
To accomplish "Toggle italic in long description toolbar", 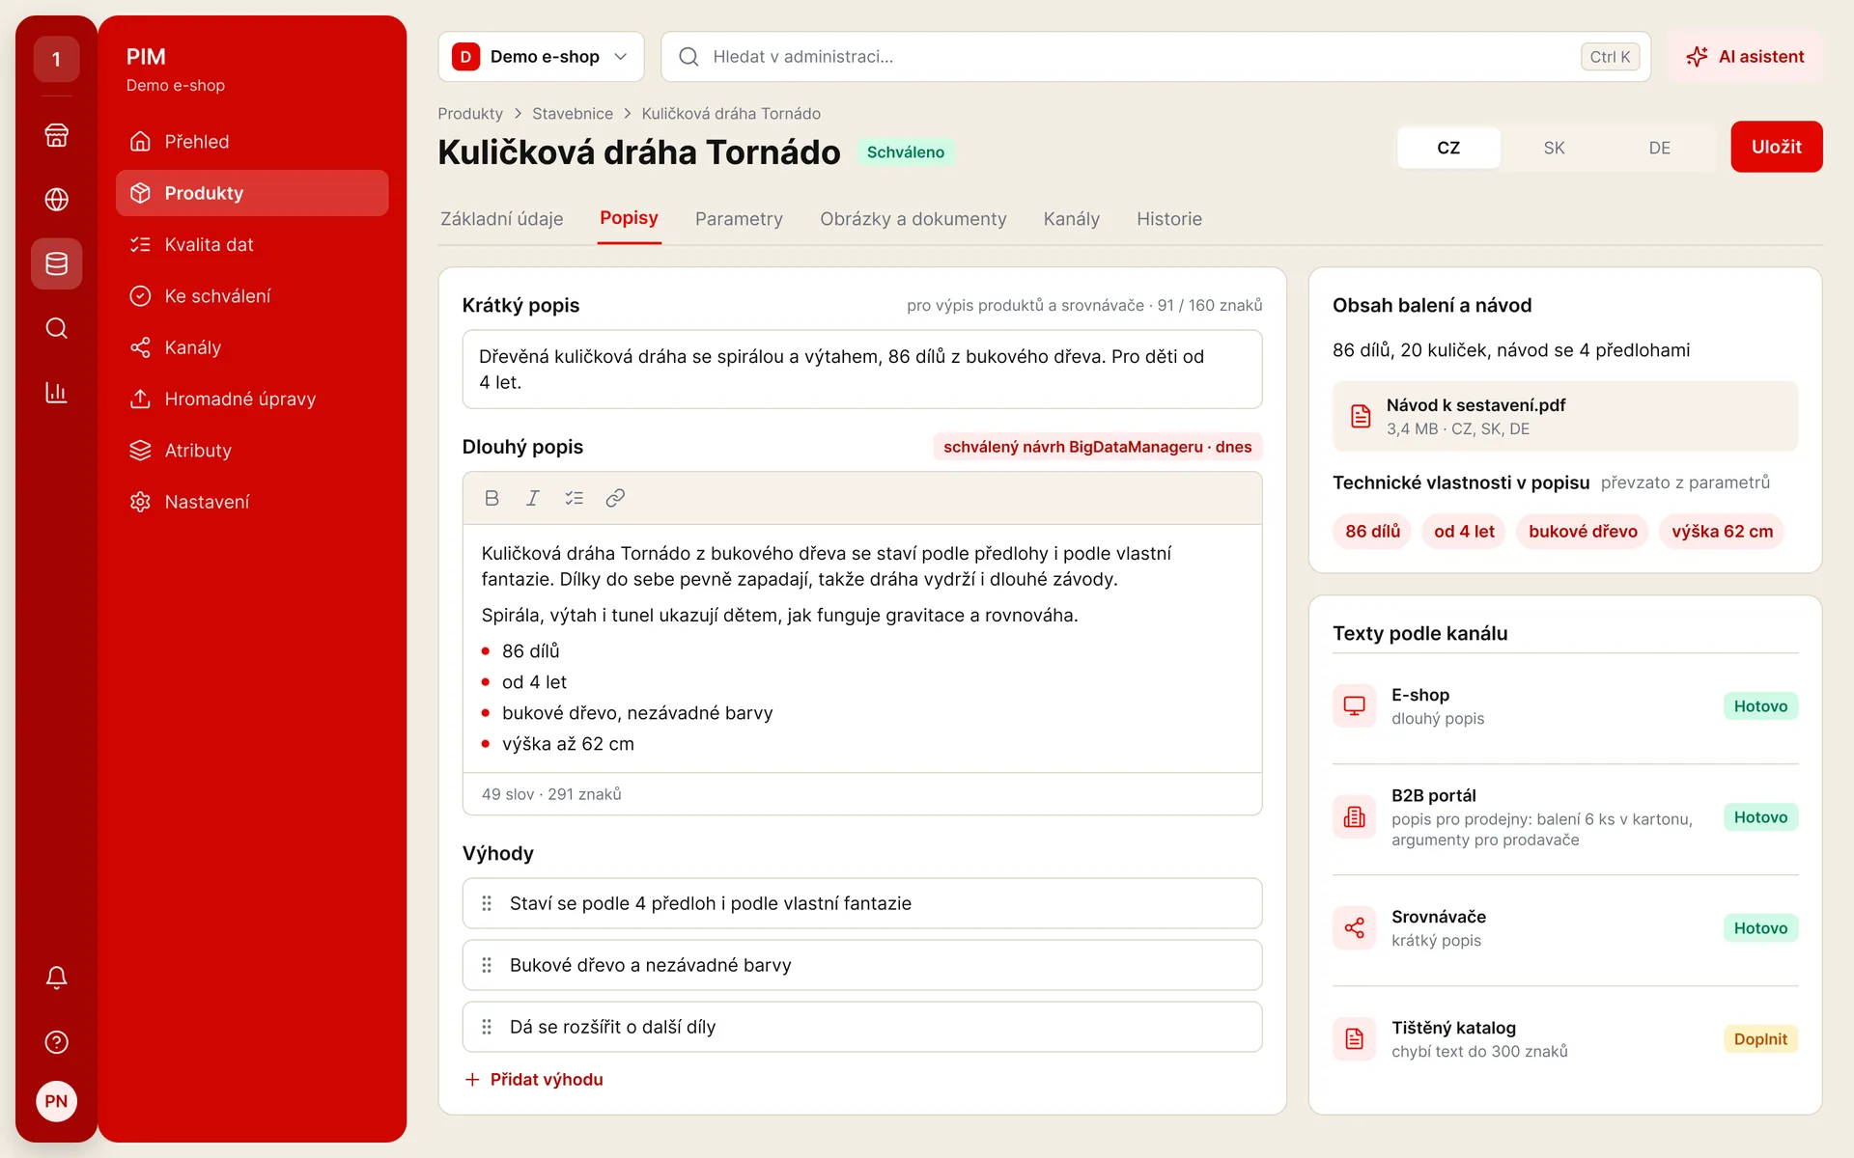I will (532, 498).
